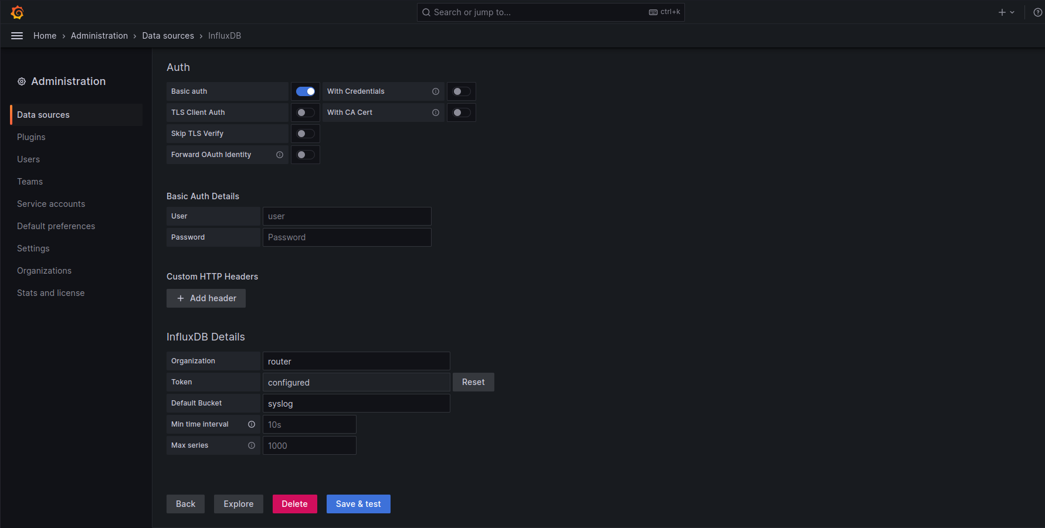Click the help question mark icon
Viewport: 1045px width, 528px height.
(x=1037, y=12)
